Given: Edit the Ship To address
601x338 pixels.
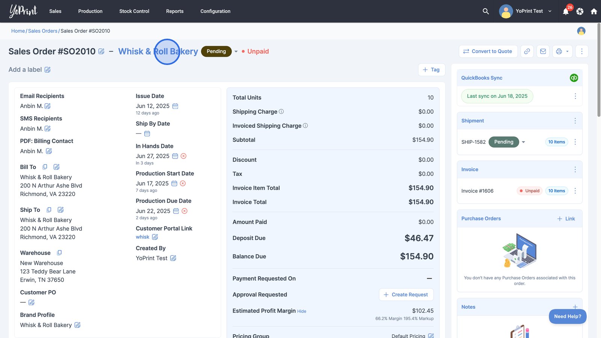Looking at the screenshot, I should (60, 210).
